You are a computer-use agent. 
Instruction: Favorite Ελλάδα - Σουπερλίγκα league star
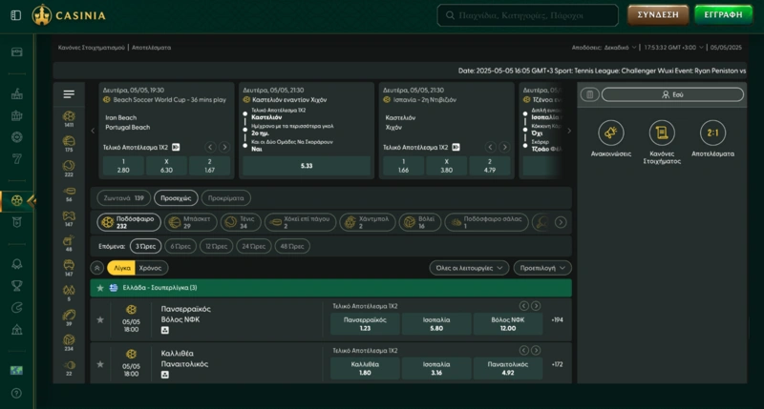tap(100, 288)
